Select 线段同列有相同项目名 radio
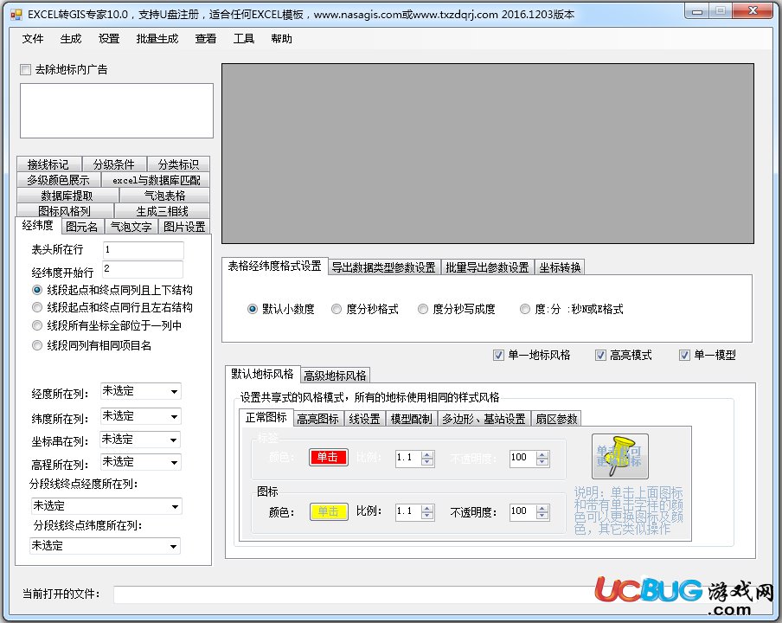782x623 pixels. coord(37,345)
